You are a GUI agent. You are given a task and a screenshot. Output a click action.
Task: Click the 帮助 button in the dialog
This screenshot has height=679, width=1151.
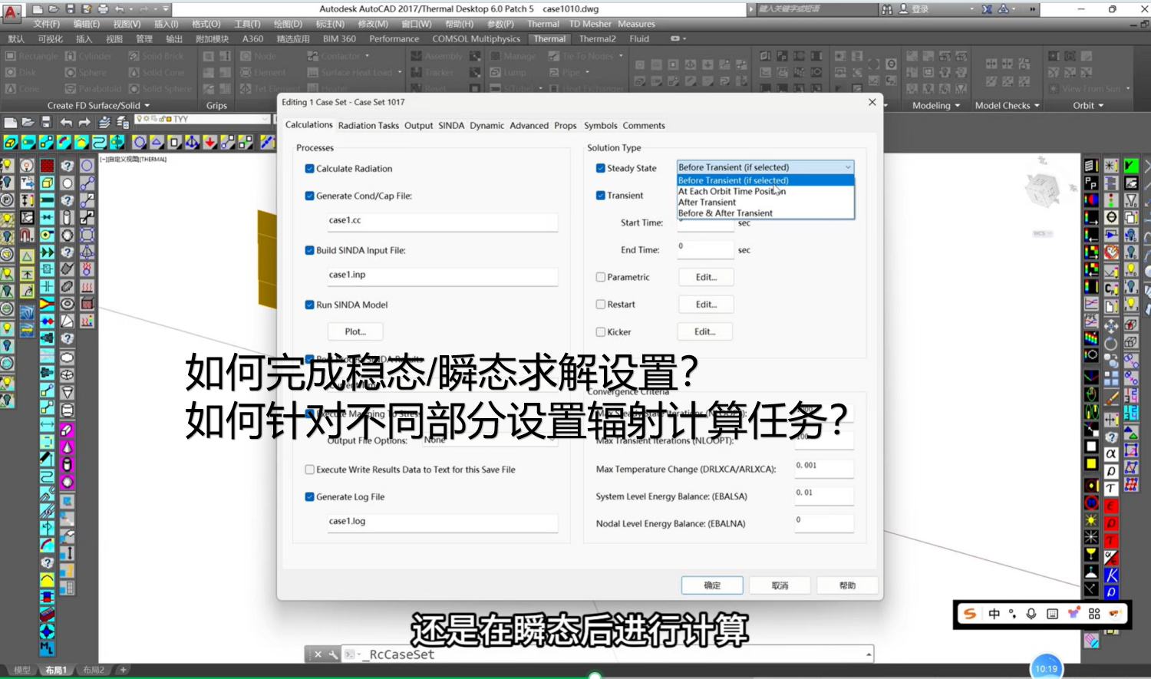click(x=847, y=585)
